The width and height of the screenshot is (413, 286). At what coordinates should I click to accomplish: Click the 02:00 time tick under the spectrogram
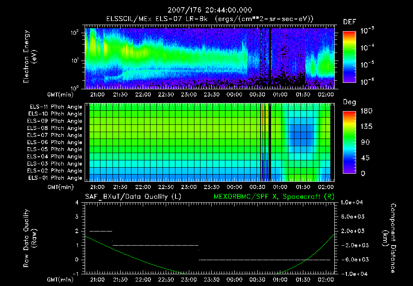click(x=326, y=95)
